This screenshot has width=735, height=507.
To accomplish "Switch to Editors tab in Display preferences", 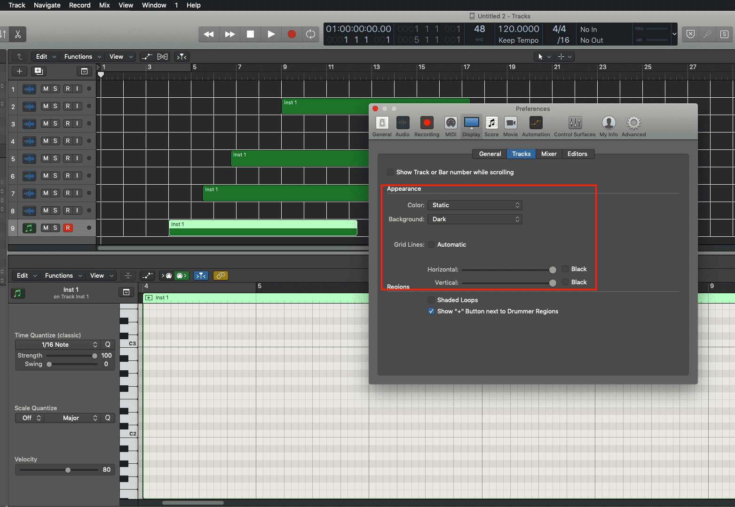I will click(577, 154).
